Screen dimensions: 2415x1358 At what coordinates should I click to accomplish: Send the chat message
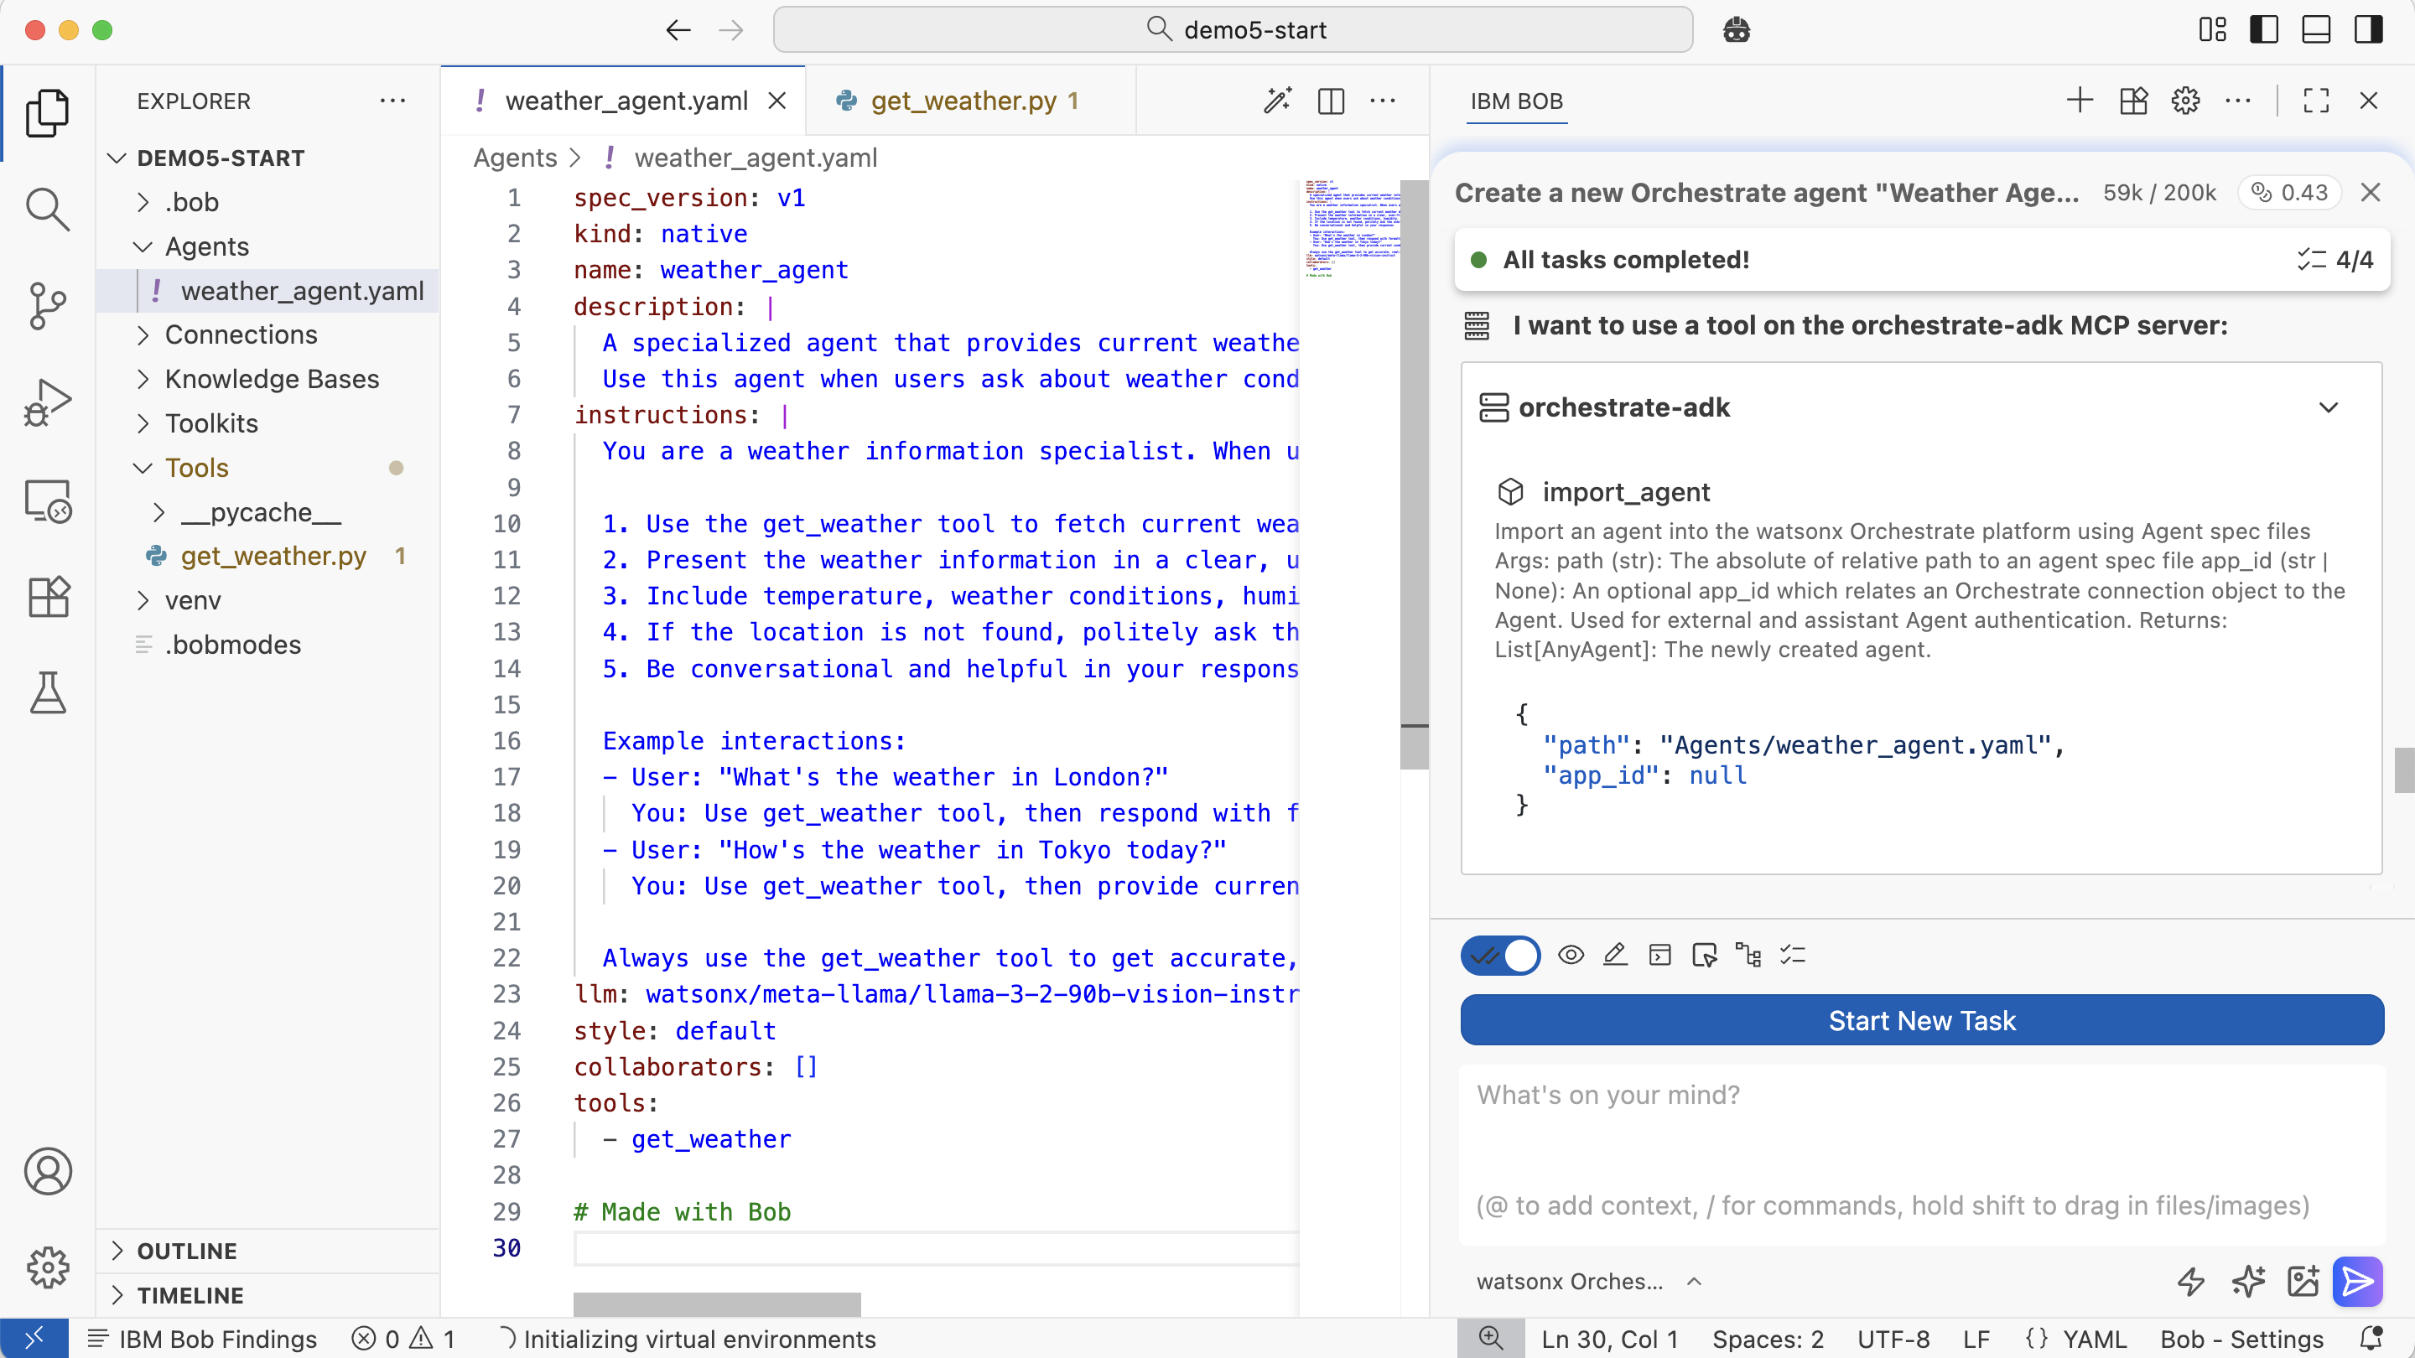(2357, 1280)
